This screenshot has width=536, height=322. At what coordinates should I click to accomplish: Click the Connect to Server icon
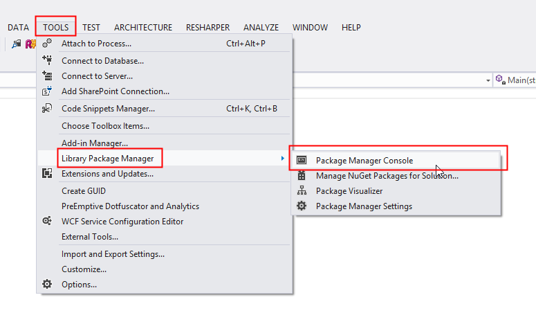click(x=47, y=75)
